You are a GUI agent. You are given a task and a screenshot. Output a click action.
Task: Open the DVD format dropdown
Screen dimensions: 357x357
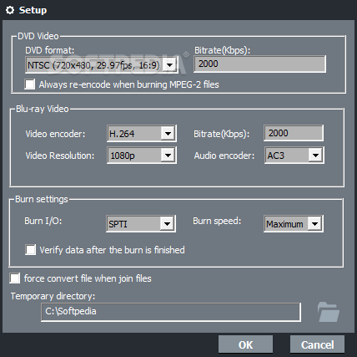coord(102,65)
